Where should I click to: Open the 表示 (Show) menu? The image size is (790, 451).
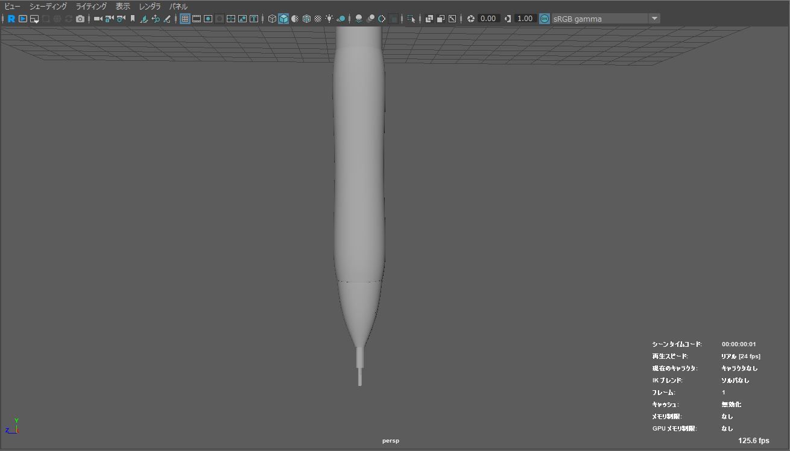(x=123, y=6)
